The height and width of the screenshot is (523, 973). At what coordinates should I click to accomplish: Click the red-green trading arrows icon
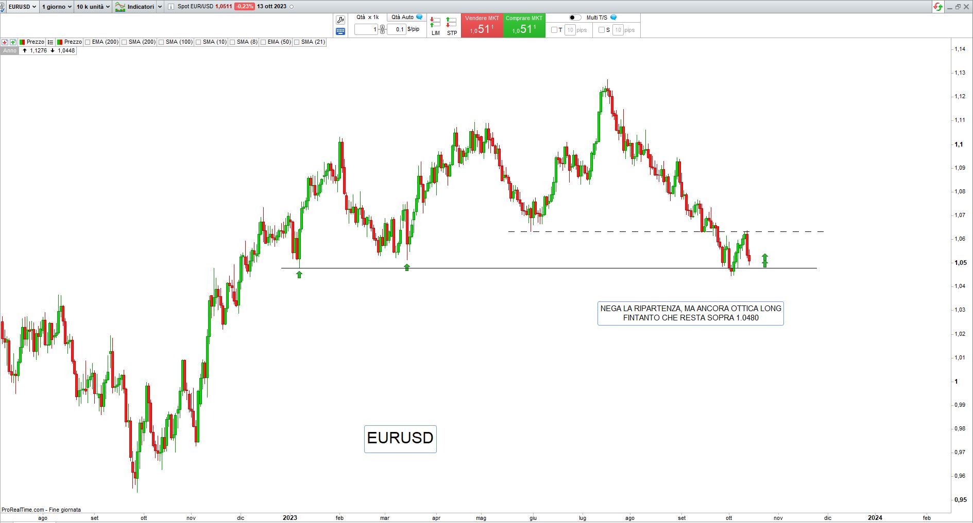(938, 7)
